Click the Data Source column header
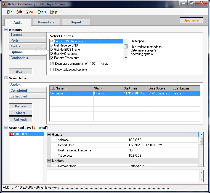Viewport: 210px width, 193px height. click(x=160, y=88)
